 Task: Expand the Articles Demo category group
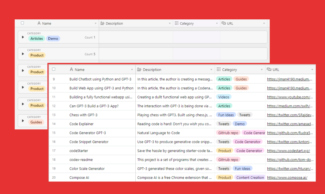tap(23, 37)
